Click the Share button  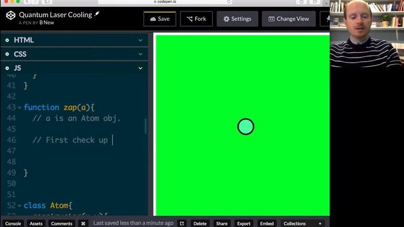click(x=222, y=223)
